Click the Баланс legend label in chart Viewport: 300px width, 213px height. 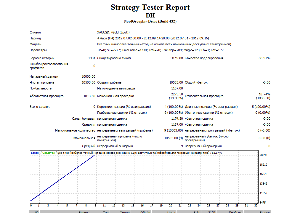pos(35,153)
